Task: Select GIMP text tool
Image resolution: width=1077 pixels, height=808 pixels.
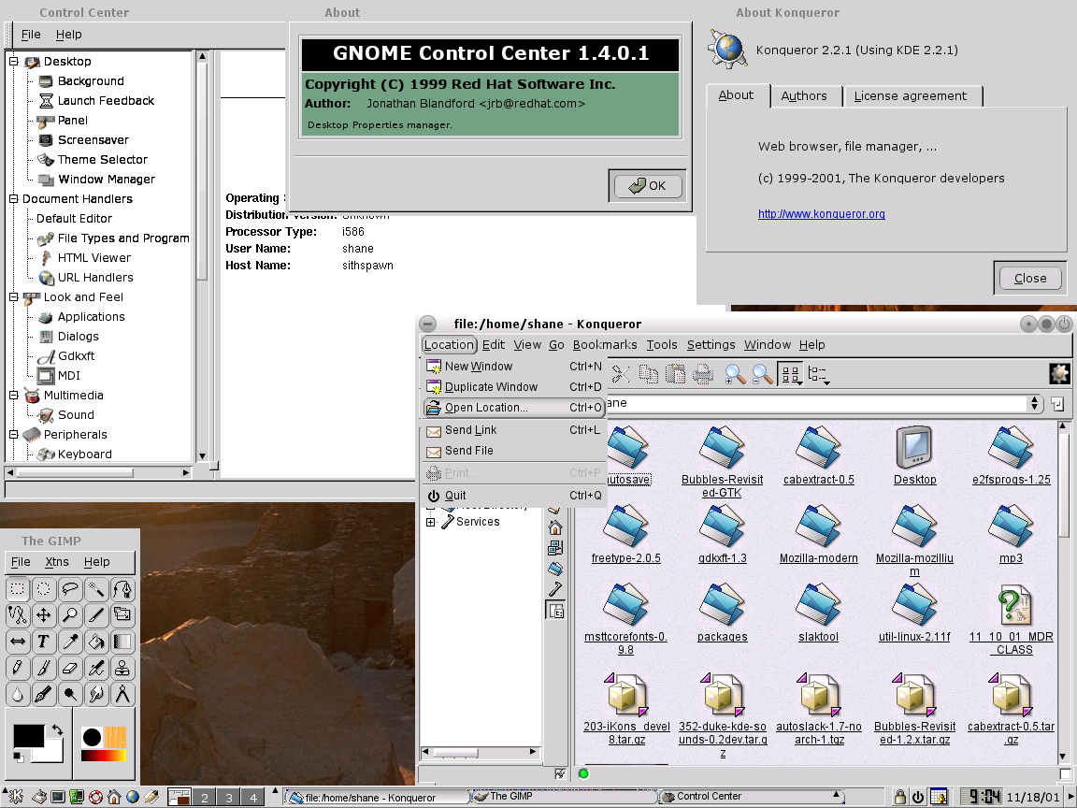Action: (43, 642)
